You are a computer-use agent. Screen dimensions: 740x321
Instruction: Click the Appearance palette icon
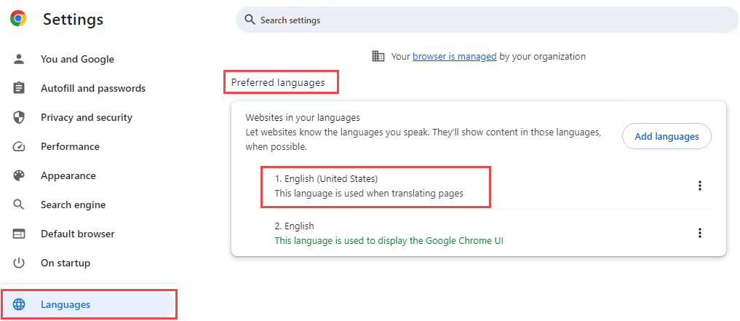point(20,175)
